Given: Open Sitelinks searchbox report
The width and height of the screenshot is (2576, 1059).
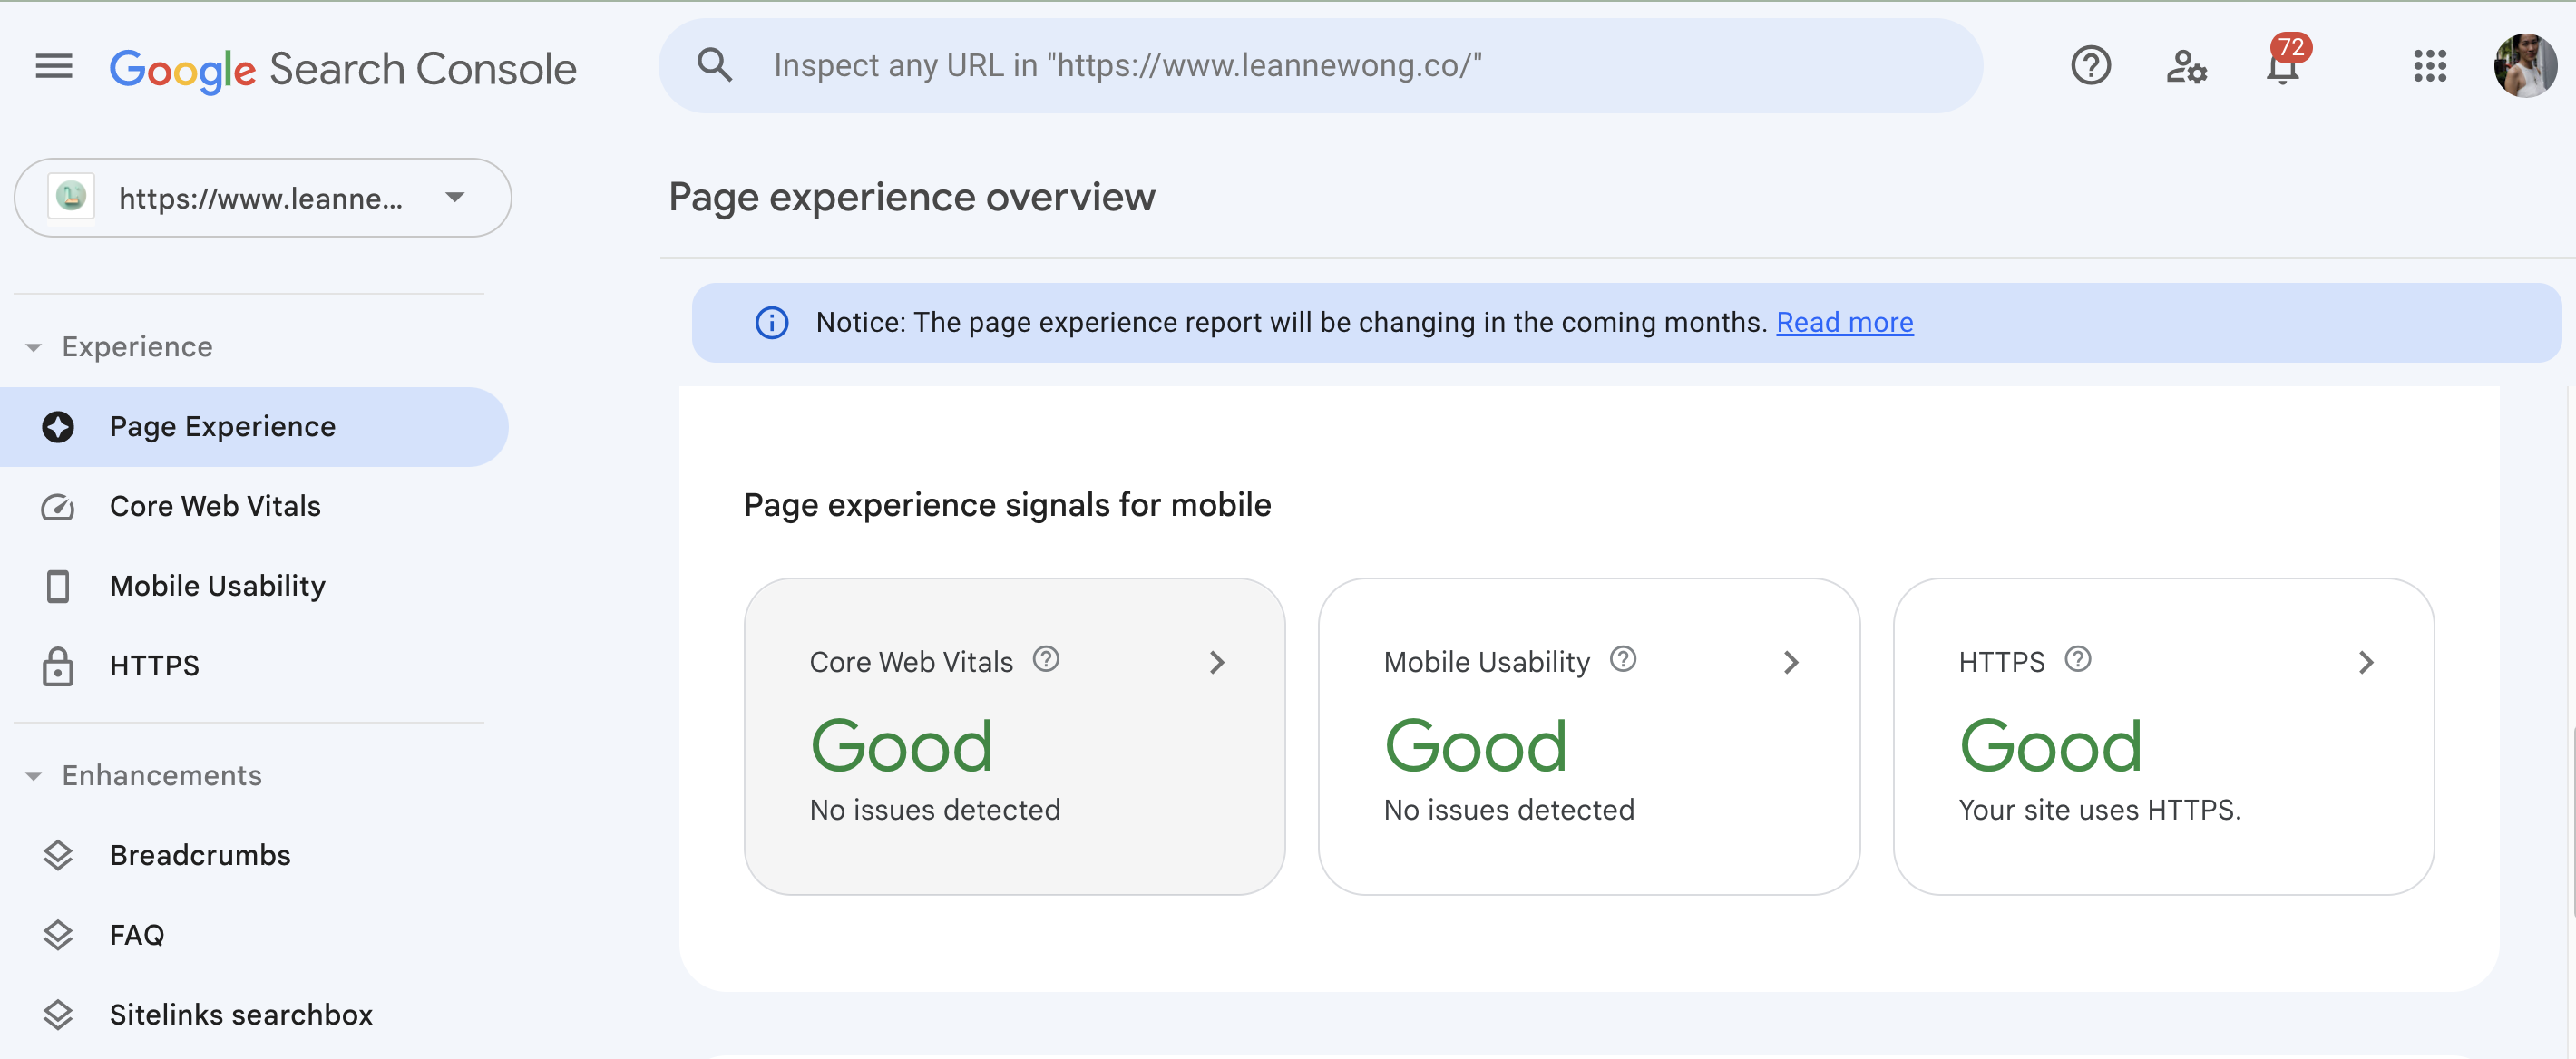Looking at the screenshot, I should pos(254,1015).
